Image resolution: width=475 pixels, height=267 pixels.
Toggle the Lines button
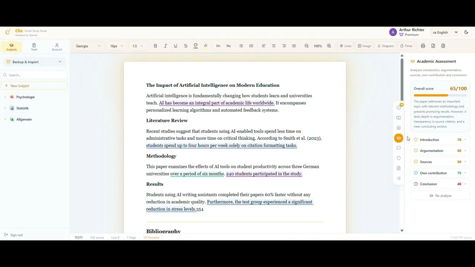pos(345,46)
